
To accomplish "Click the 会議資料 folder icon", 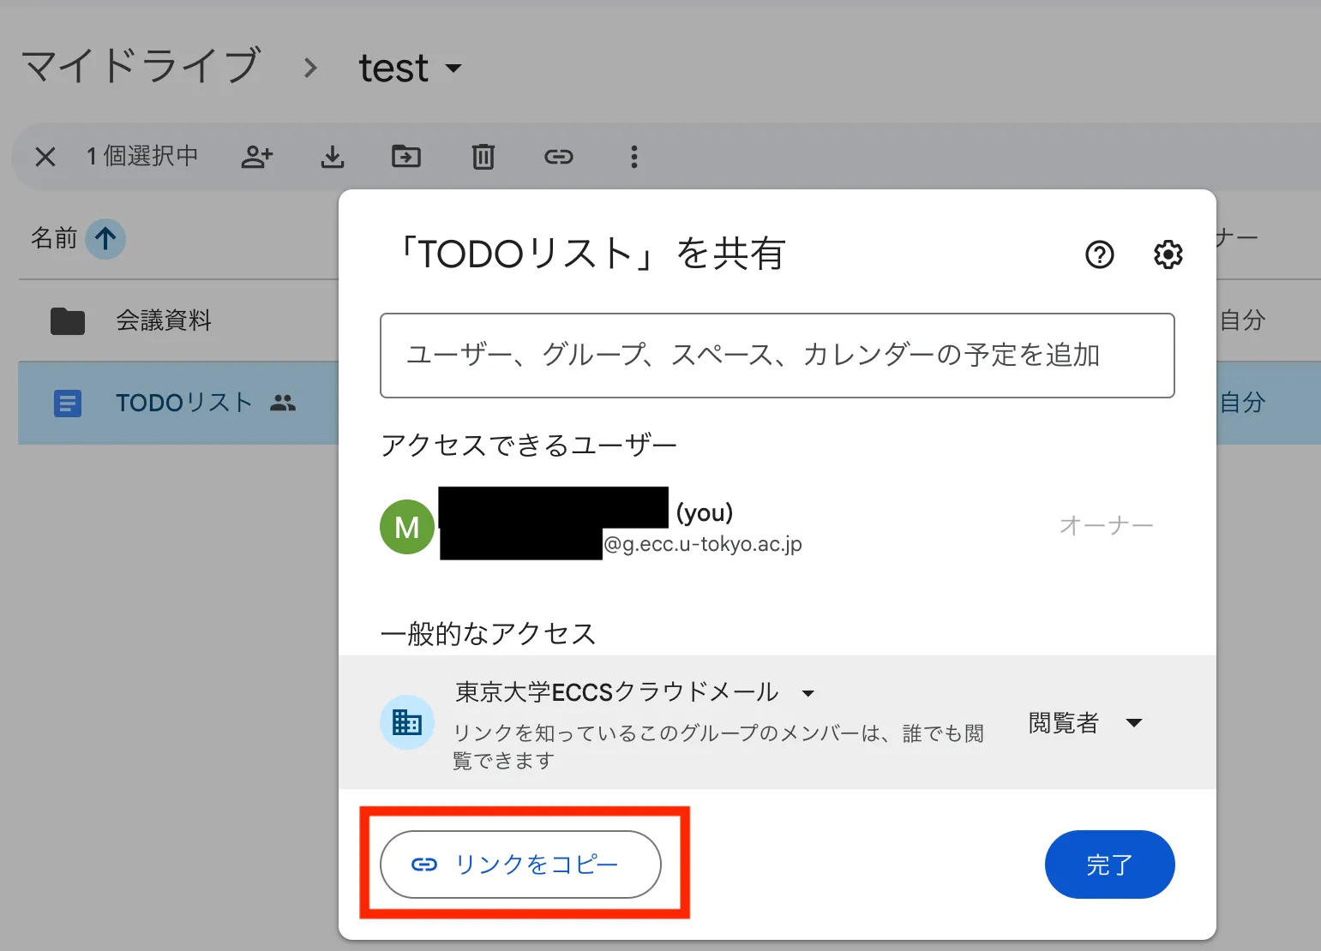I will tap(68, 321).
